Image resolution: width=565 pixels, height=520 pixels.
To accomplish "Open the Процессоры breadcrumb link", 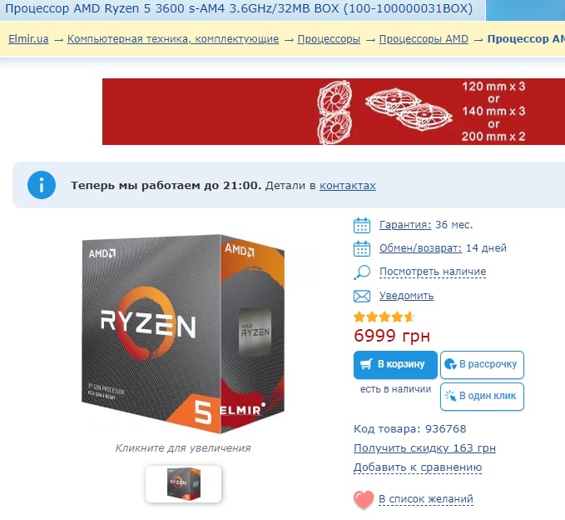I will point(329,39).
